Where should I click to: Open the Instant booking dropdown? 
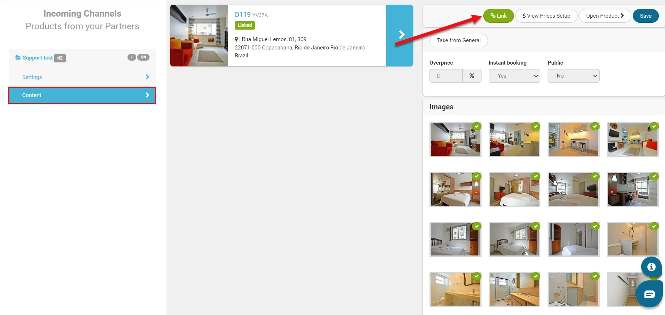click(x=514, y=76)
